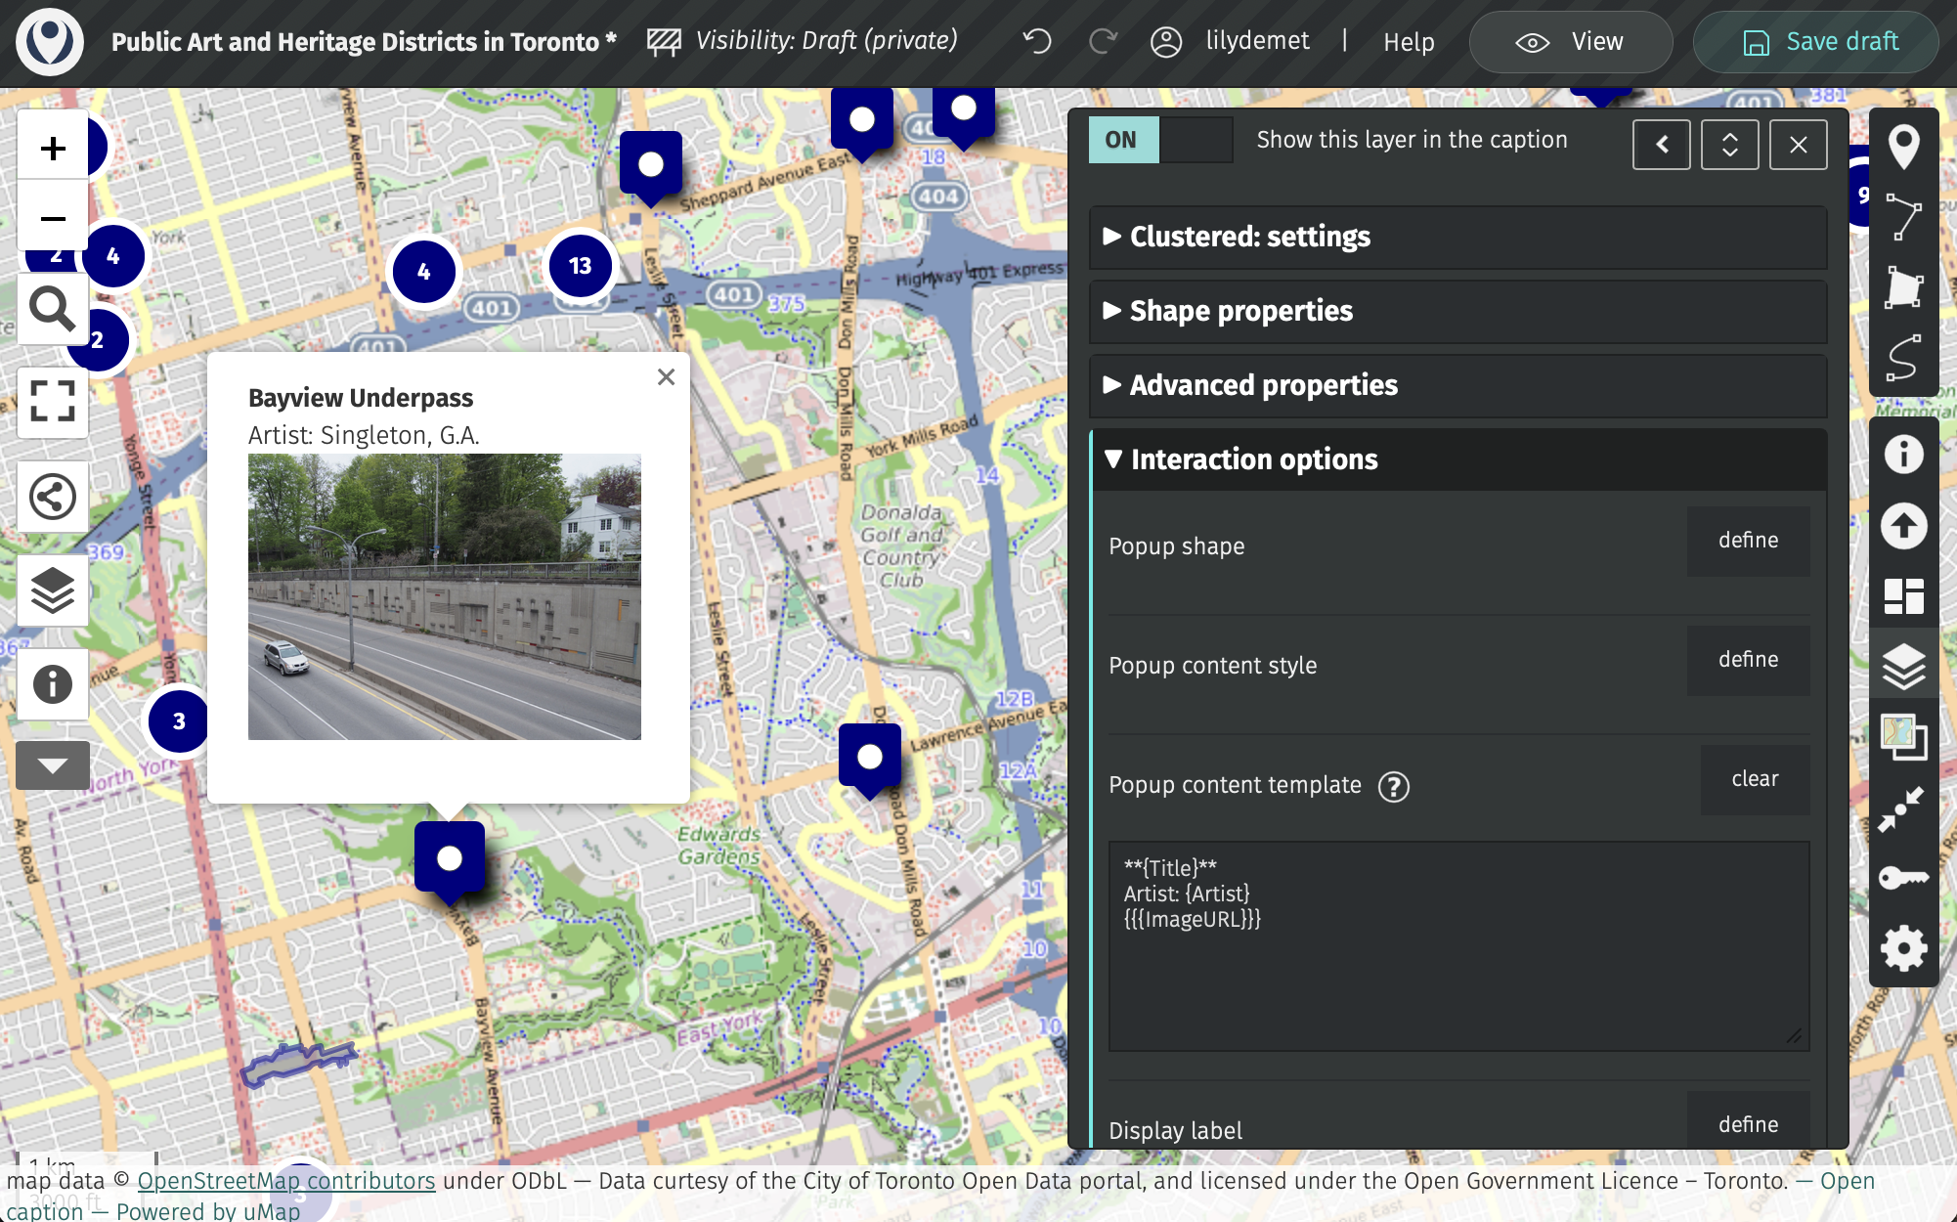
Task: Select the draw polygon tool
Action: 1902,287
